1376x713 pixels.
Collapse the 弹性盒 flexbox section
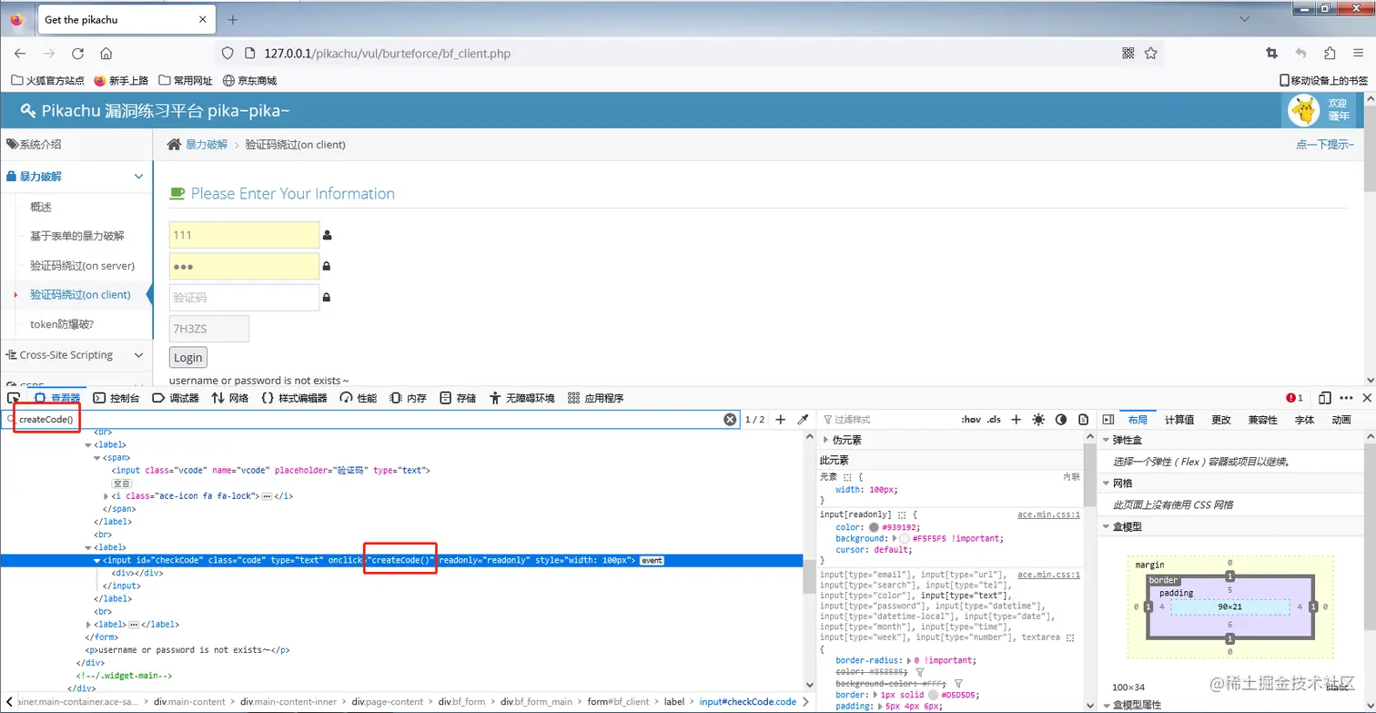[1107, 440]
